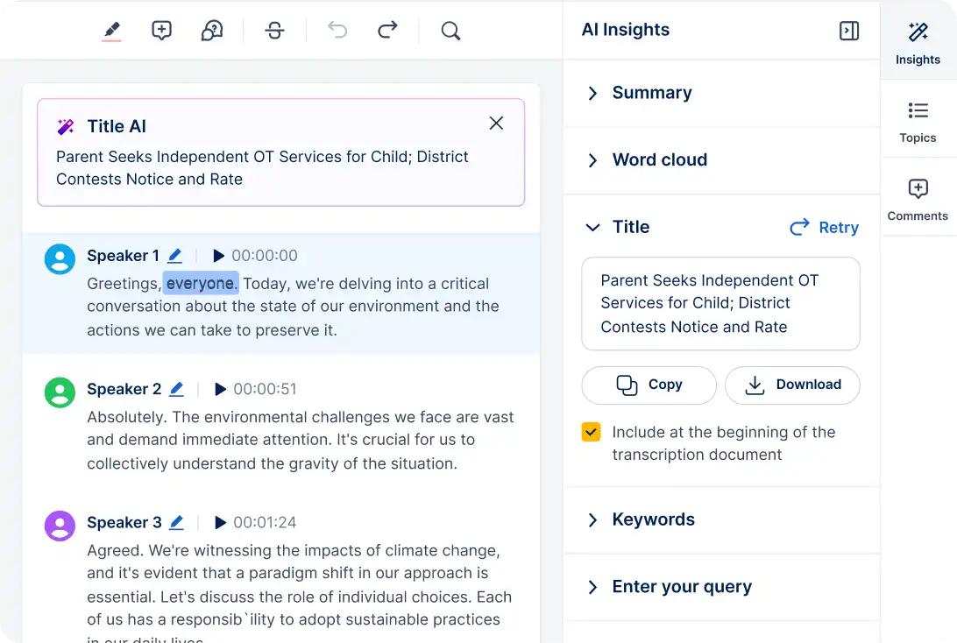Undo the last action
This screenshot has height=643, width=957.
337,30
